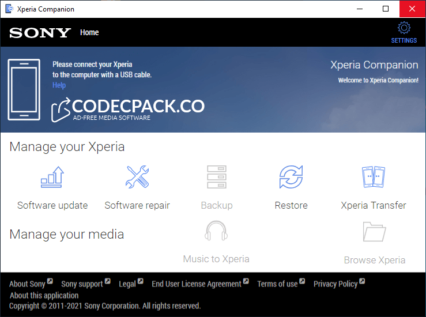Click the phone illustration in the banner

tap(24, 90)
